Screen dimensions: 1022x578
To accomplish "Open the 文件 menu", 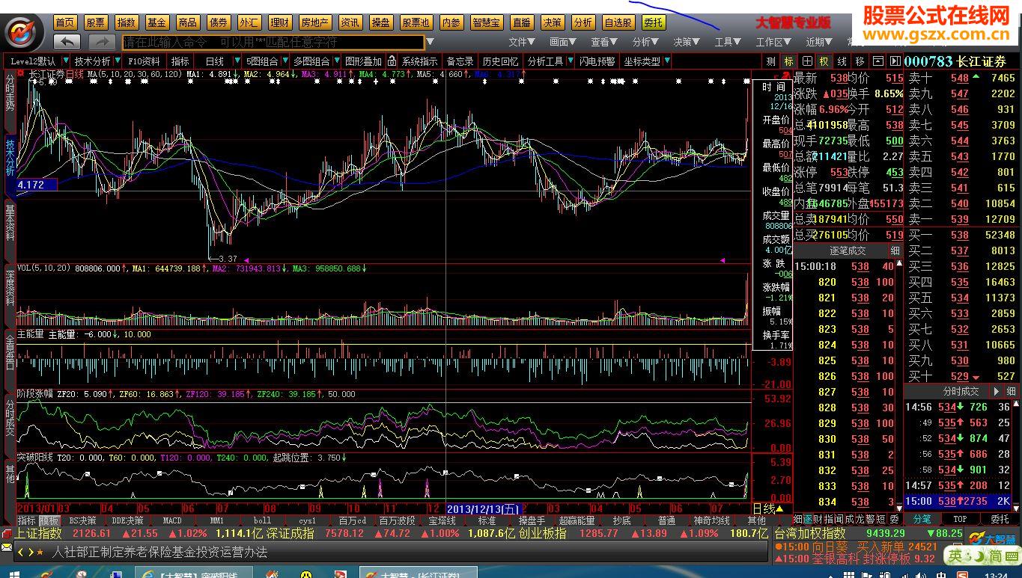I will point(522,42).
